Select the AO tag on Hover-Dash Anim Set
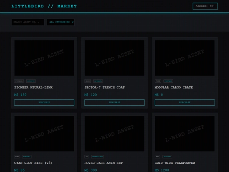 (87, 157)
